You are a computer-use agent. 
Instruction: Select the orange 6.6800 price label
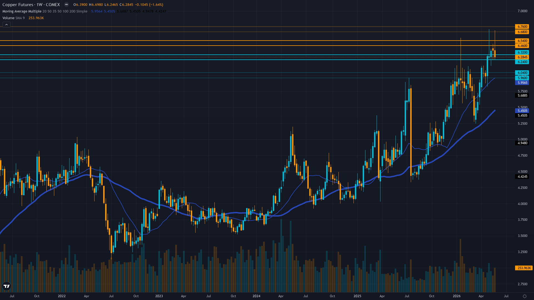click(x=522, y=32)
